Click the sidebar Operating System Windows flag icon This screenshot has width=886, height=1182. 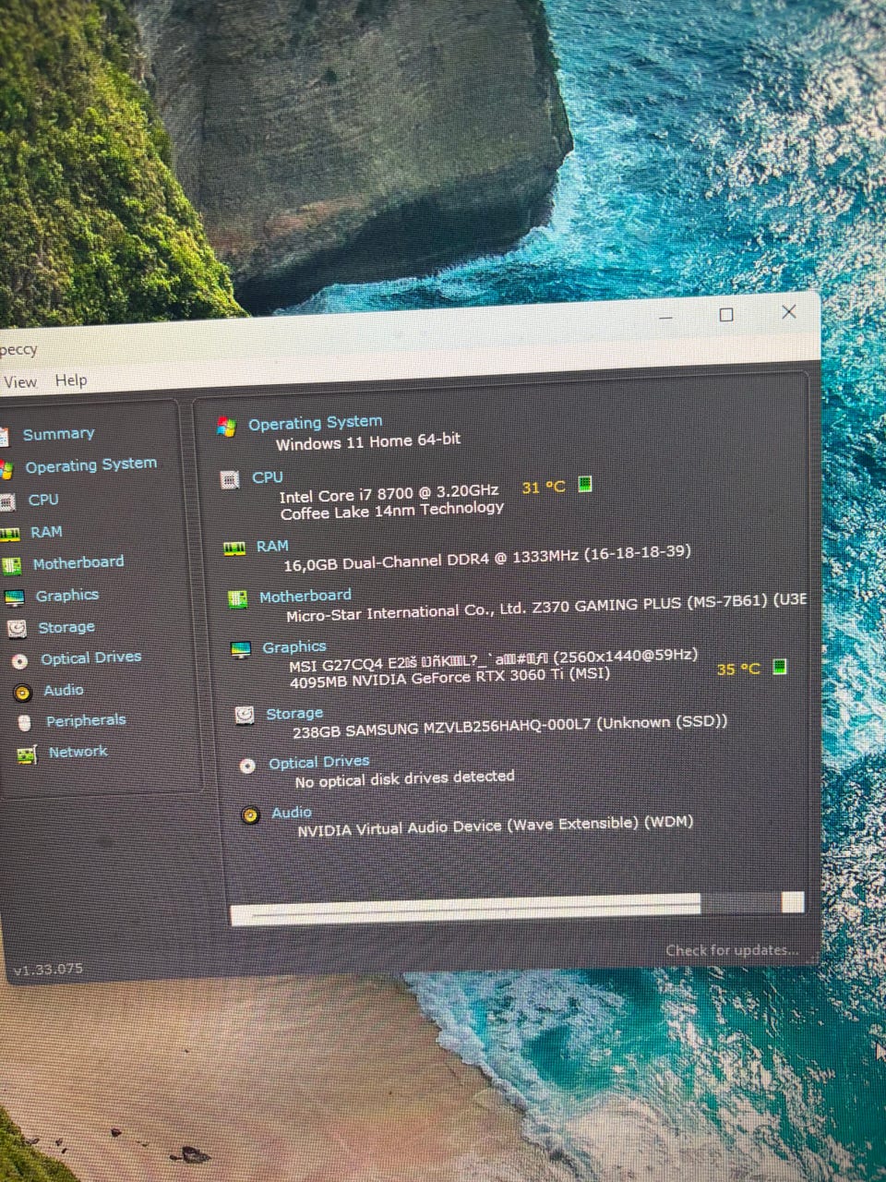pos(6,470)
